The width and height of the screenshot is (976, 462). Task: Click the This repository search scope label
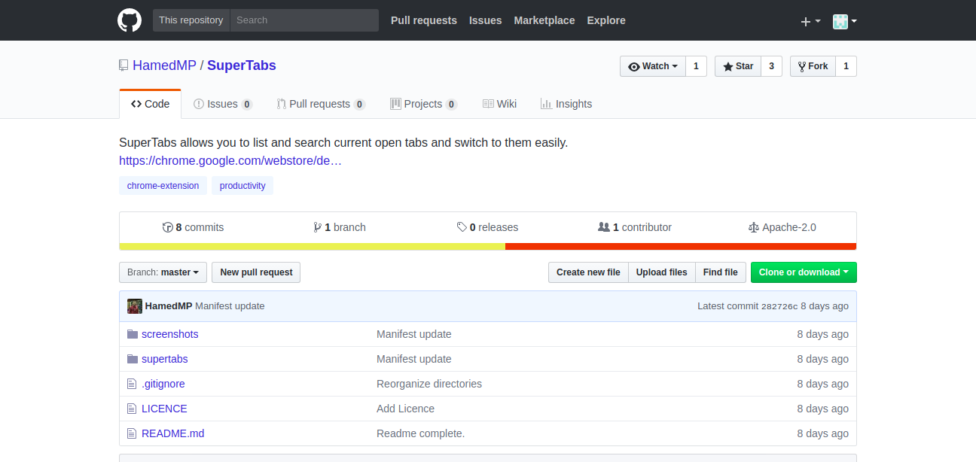coord(191,20)
